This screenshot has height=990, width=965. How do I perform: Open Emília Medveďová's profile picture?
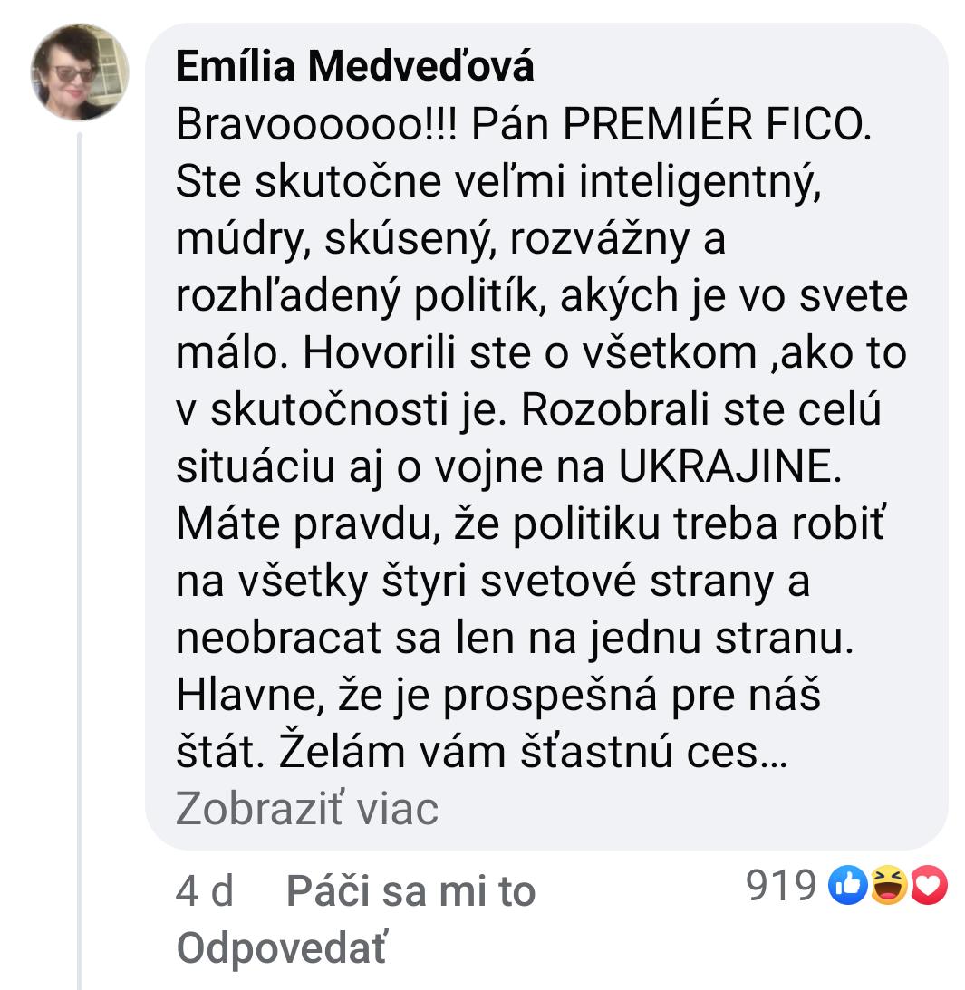tap(80, 72)
